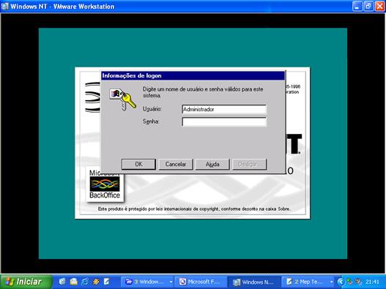Click the Microsoft BackOffice logo
The width and height of the screenshot is (386, 289).
click(105, 184)
